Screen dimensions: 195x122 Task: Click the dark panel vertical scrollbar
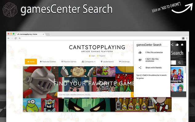(x=185, y=70)
